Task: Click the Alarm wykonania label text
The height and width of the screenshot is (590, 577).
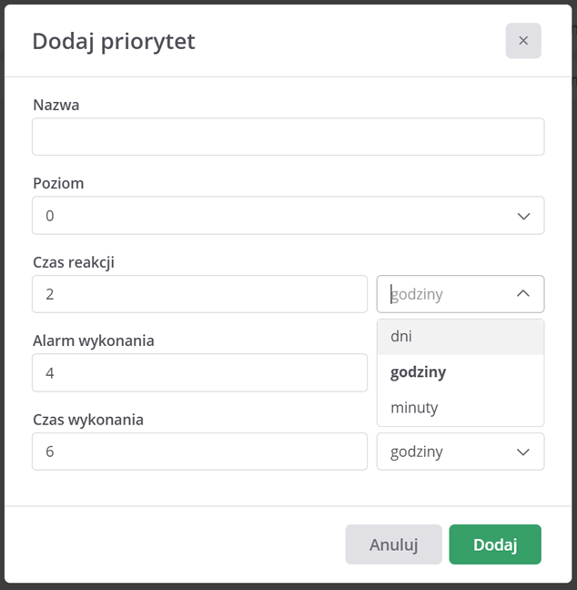Action: pyautogui.click(x=94, y=341)
